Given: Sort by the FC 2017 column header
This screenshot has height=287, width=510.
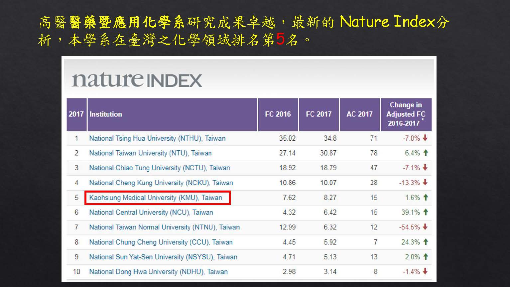Looking at the screenshot, I should pyautogui.click(x=319, y=114).
